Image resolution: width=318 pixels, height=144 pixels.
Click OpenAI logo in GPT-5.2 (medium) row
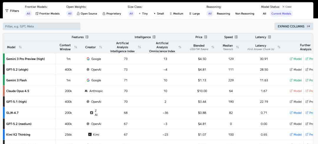(x=88, y=124)
